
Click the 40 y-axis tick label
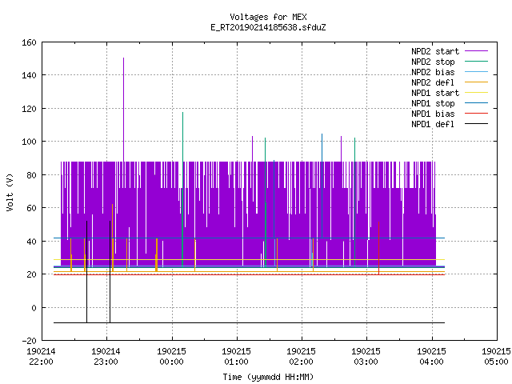tap(31, 242)
